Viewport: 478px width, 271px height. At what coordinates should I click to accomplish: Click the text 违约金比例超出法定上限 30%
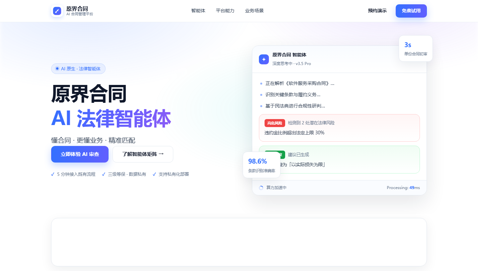click(294, 133)
